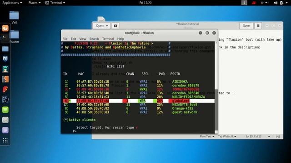
Task: Click the ooredoo_808E78 network row
Action: (x=138, y=86)
